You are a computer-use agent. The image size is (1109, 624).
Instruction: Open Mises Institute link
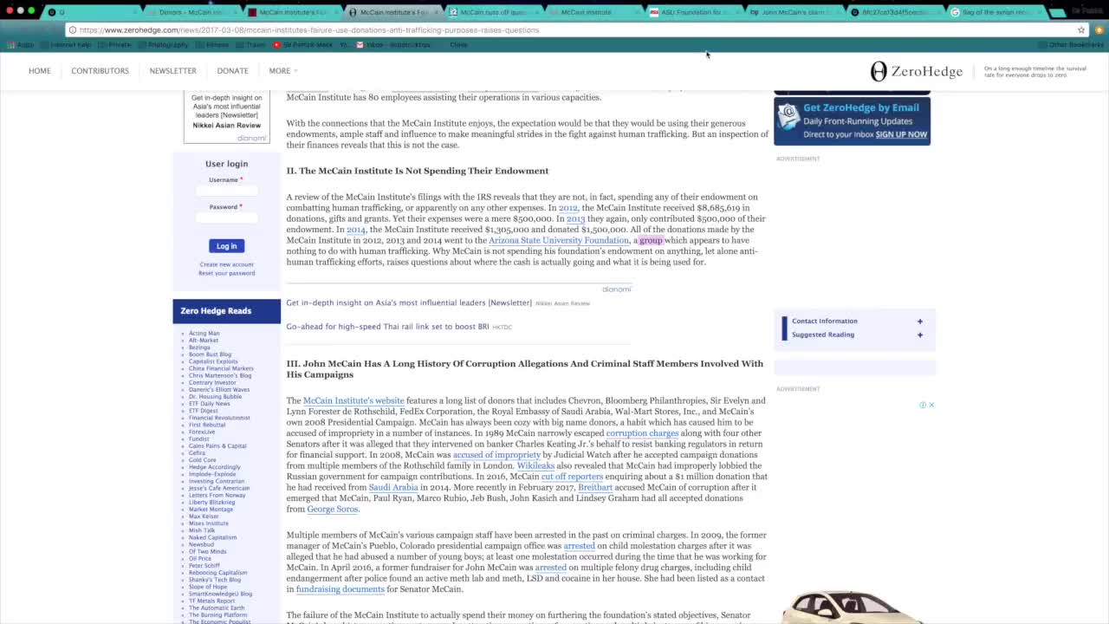209,523
